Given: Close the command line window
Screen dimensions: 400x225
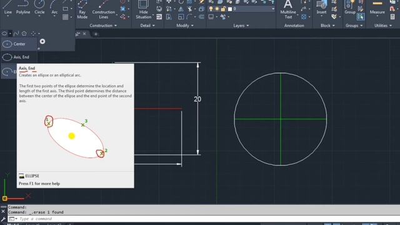Looking at the screenshot, I should pyautogui.click(x=3, y=211).
